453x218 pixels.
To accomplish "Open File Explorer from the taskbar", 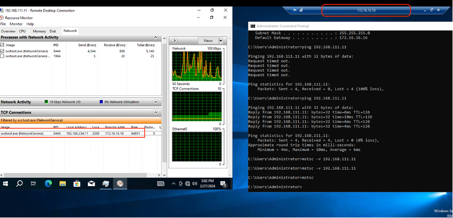I will (63, 183).
